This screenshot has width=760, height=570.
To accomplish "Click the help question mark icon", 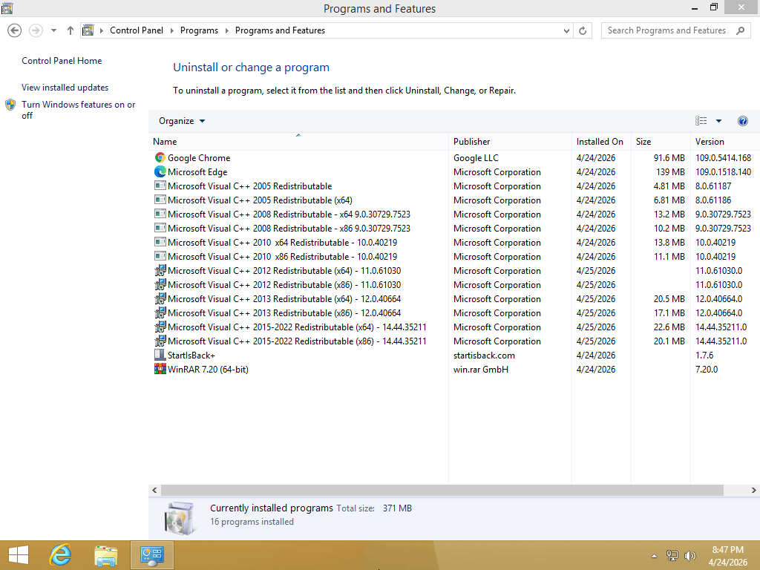I will coord(742,121).
